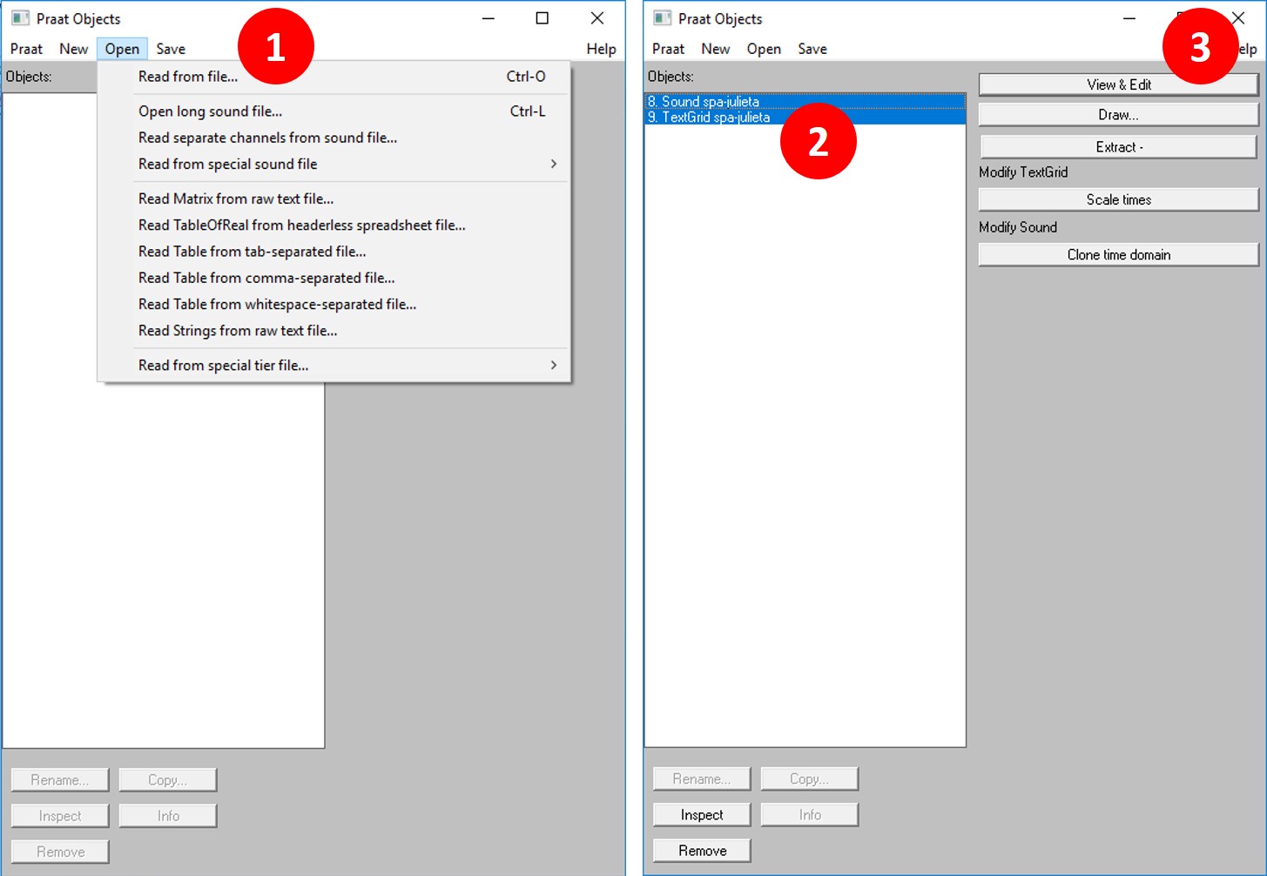Click Copy... button in right window
1267x876 pixels.
pyautogui.click(x=810, y=779)
